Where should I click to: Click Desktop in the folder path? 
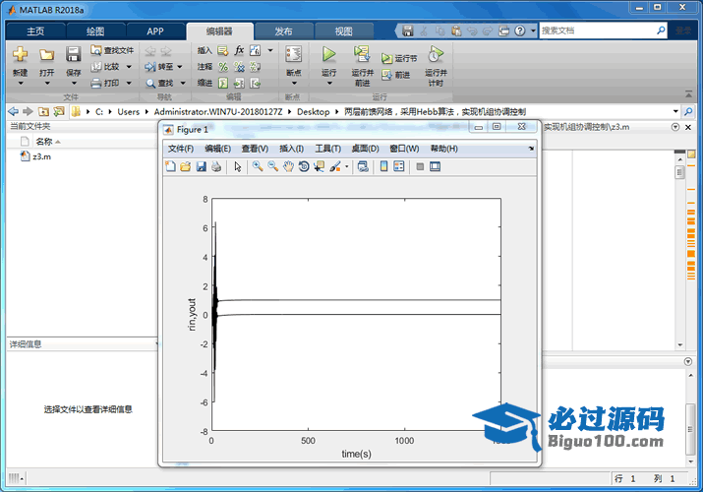pos(313,111)
